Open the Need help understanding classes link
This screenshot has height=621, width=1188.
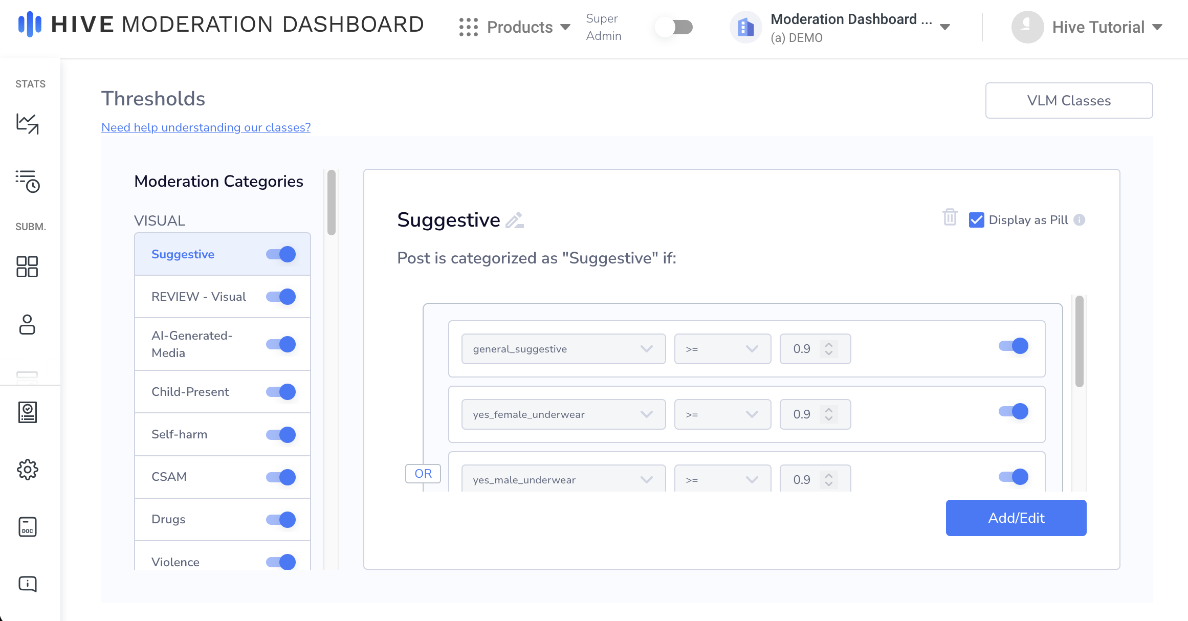[x=206, y=127]
